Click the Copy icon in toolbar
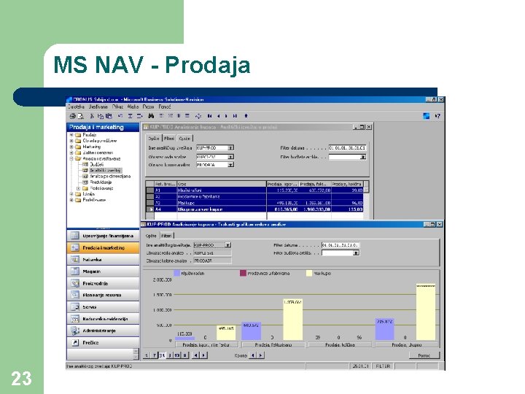The image size is (525, 394). (x=100, y=116)
